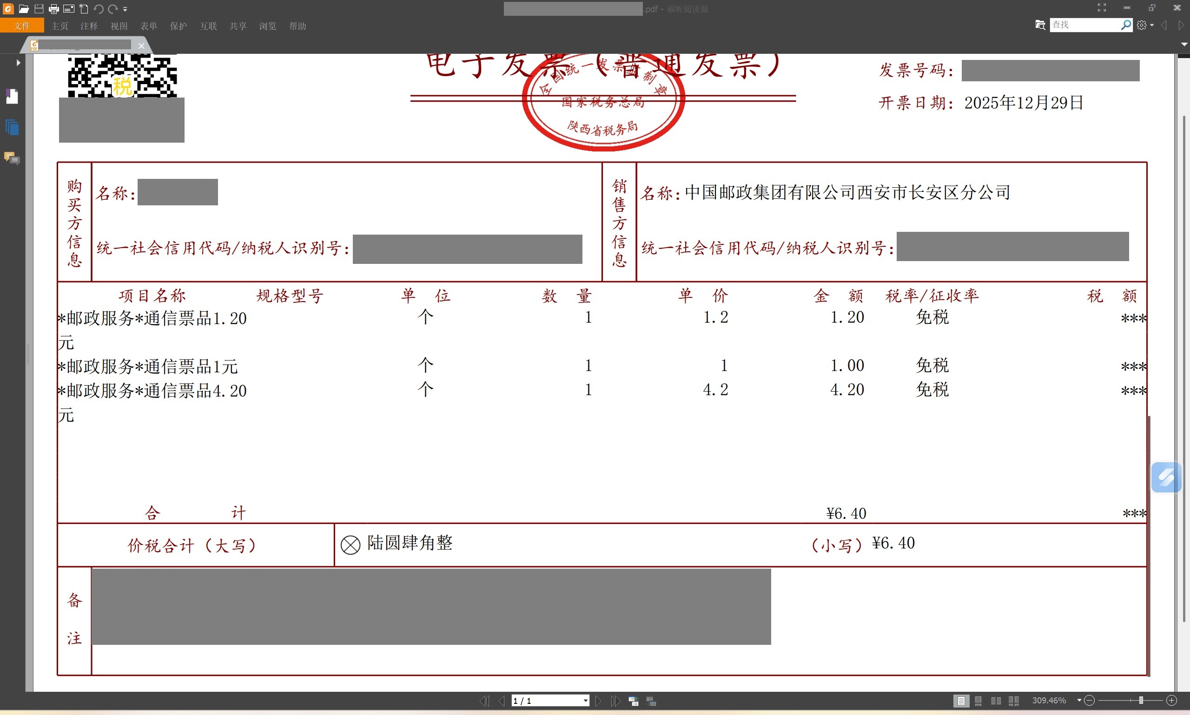Click the Email envelope icon
The width and height of the screenshot is (1190, 715).
pyautogui.click(x=69, y=9)
